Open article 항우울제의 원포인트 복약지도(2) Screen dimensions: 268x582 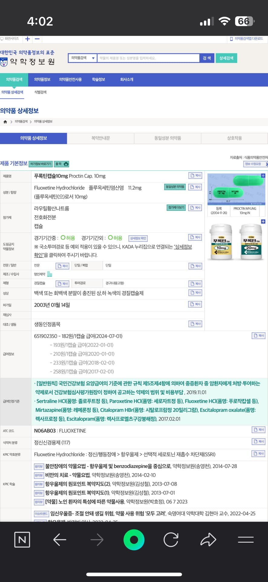click(78, 484)
